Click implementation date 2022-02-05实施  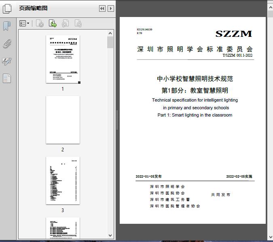tap(239, 176)
